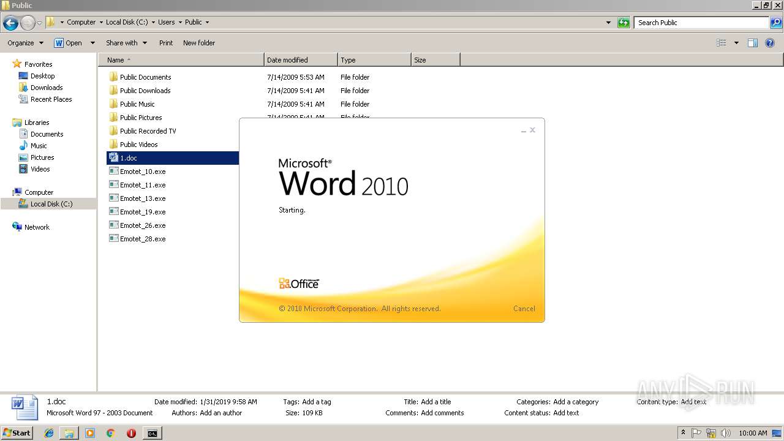Select the Emotet_26.exe file icon
Viewport: 784px width, 441px height.
tap(113, 225)
